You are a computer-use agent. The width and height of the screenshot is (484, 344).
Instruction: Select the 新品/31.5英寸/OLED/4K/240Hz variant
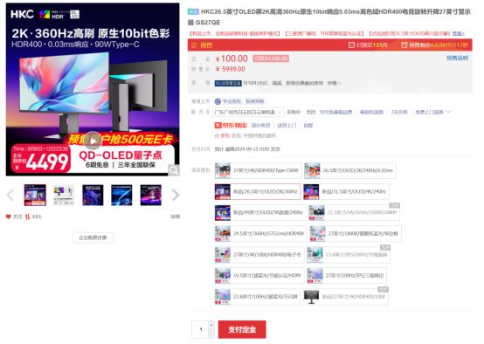[x=346, y=191]
